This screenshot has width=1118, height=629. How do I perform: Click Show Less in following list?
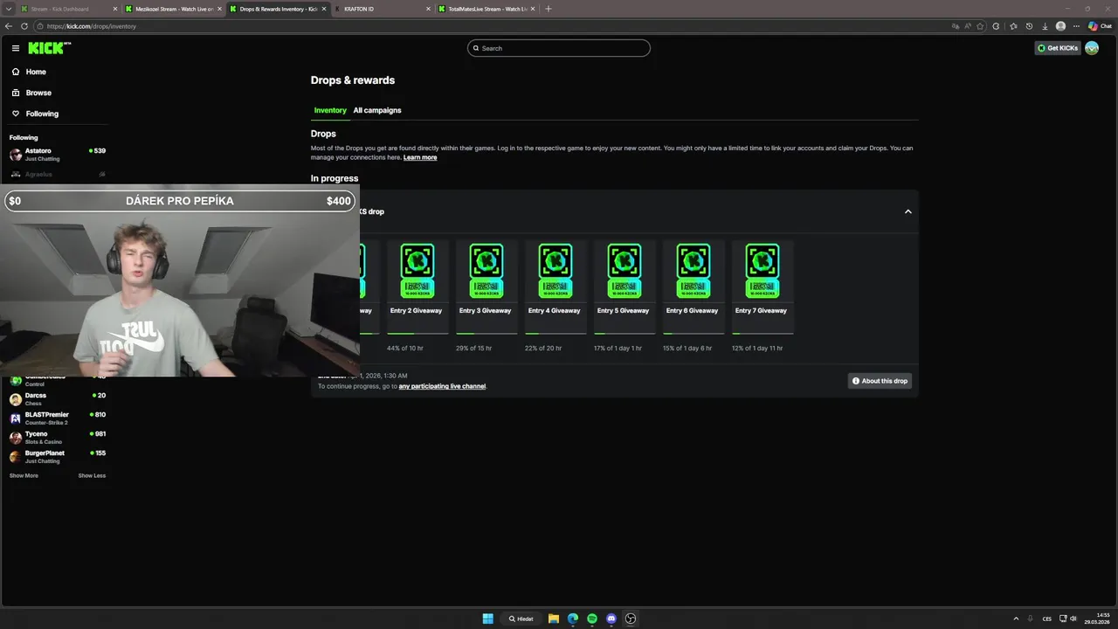pos(92,475)
